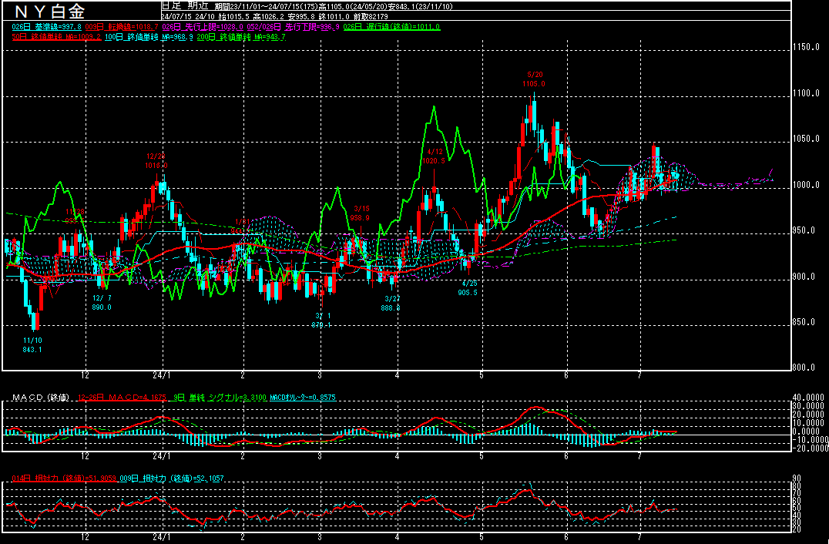Image resolution: width=829 pixels, height=544 pixels.
Task: Click the 1100.0 price axis label
Action: pos(806,93)
